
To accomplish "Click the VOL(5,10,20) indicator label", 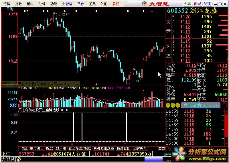I will coord(28,88).
